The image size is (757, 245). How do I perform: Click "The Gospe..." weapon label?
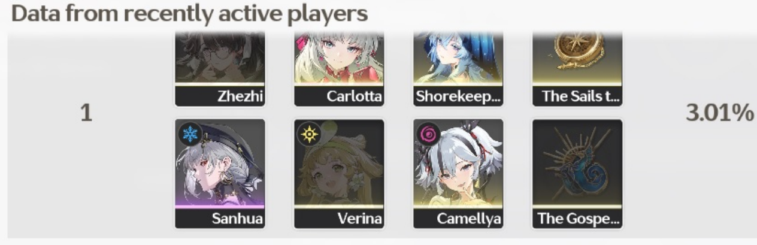(577, 218)
